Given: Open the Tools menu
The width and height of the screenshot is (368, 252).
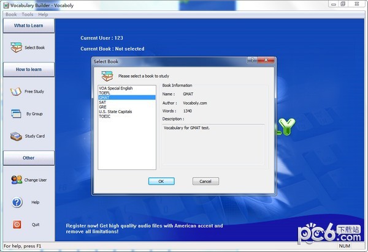Looking at the screenshot, I should [28, 14].
